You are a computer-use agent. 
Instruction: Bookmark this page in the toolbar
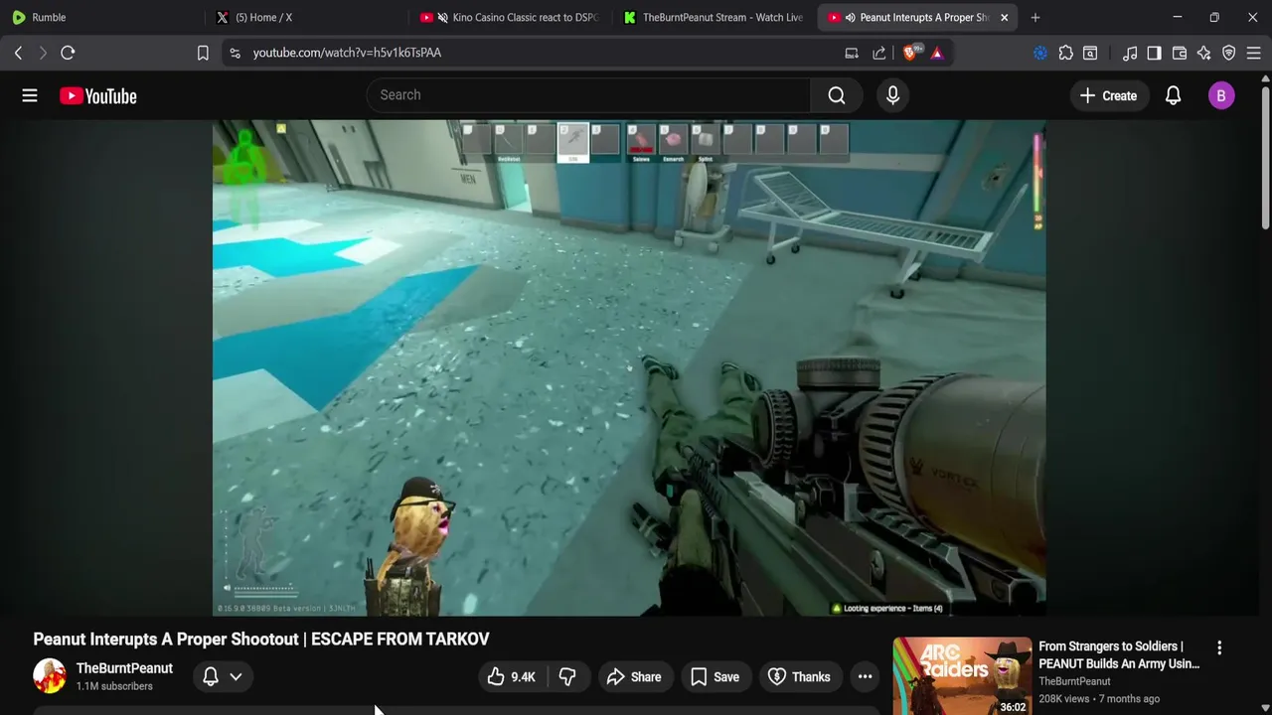click(203, 53)
